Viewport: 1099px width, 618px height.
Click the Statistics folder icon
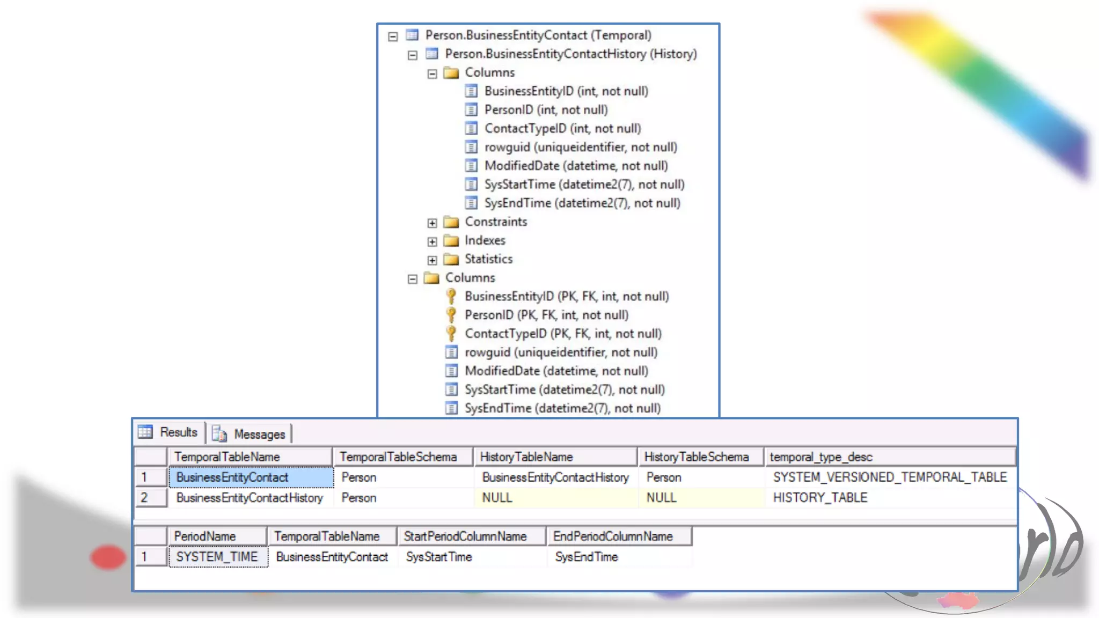point(451,260)
